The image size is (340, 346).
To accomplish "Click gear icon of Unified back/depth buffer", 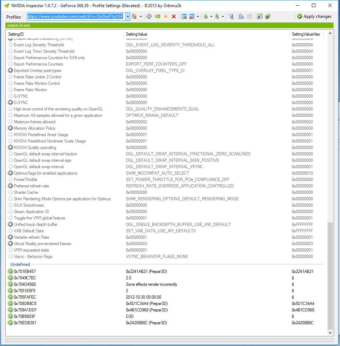I will tap(10, 224).
